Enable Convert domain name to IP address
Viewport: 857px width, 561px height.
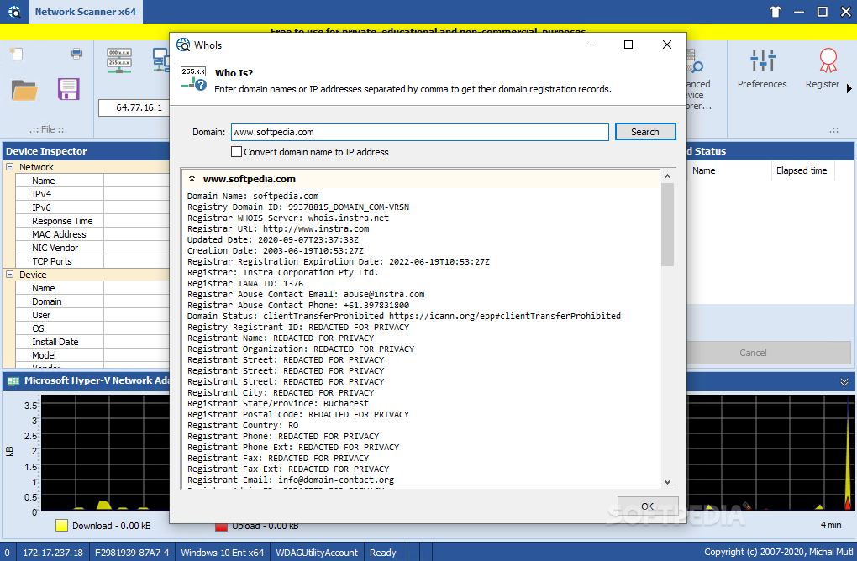[x=237, y=152]
